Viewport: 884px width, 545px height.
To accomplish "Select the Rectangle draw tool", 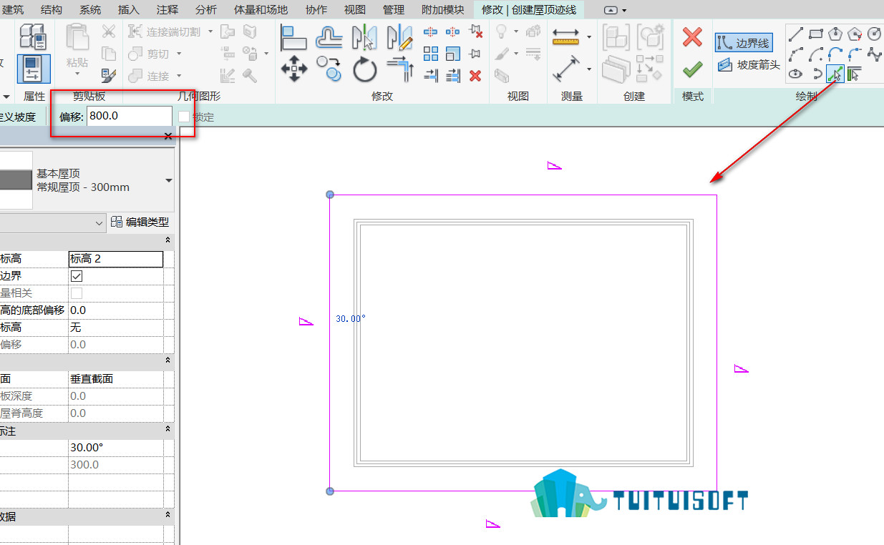I will coord(815,34).
